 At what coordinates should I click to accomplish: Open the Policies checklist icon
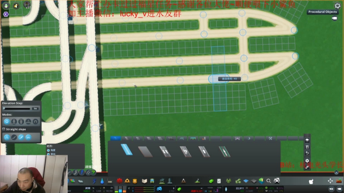point(219,181)
